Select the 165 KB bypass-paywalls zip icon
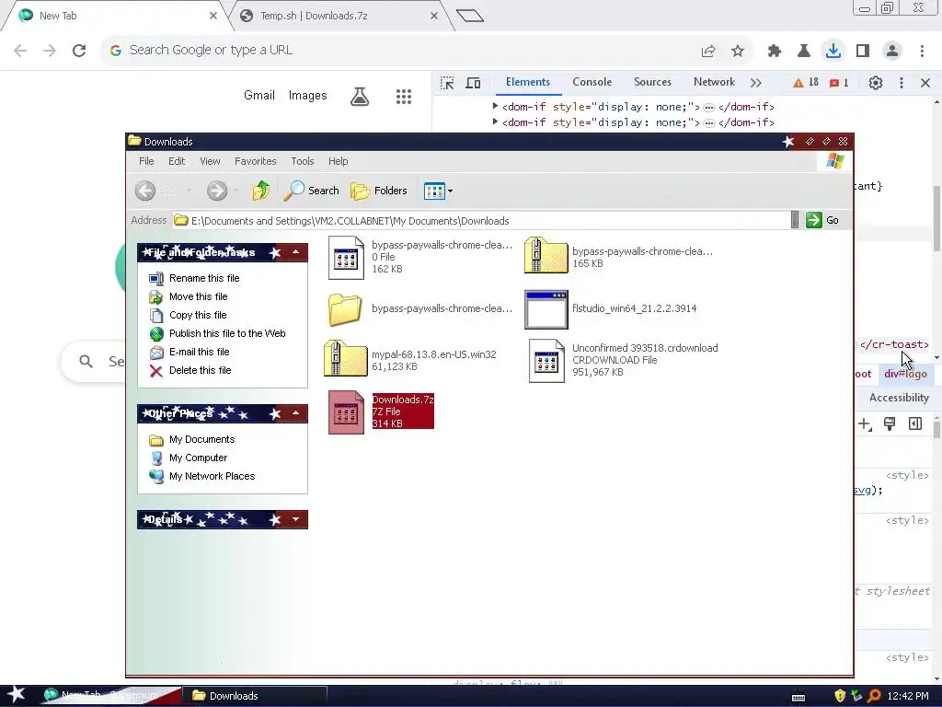This screenshot has height=707, width=942. [x=546, y=255]
